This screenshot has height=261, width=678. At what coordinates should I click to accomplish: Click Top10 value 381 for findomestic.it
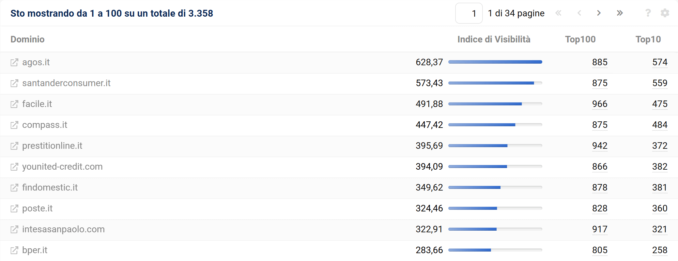[x=659, y=188]
